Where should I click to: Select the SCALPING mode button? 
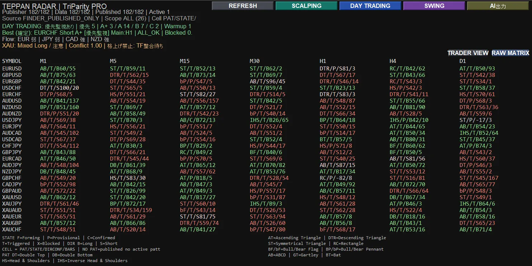click(307, 6)
